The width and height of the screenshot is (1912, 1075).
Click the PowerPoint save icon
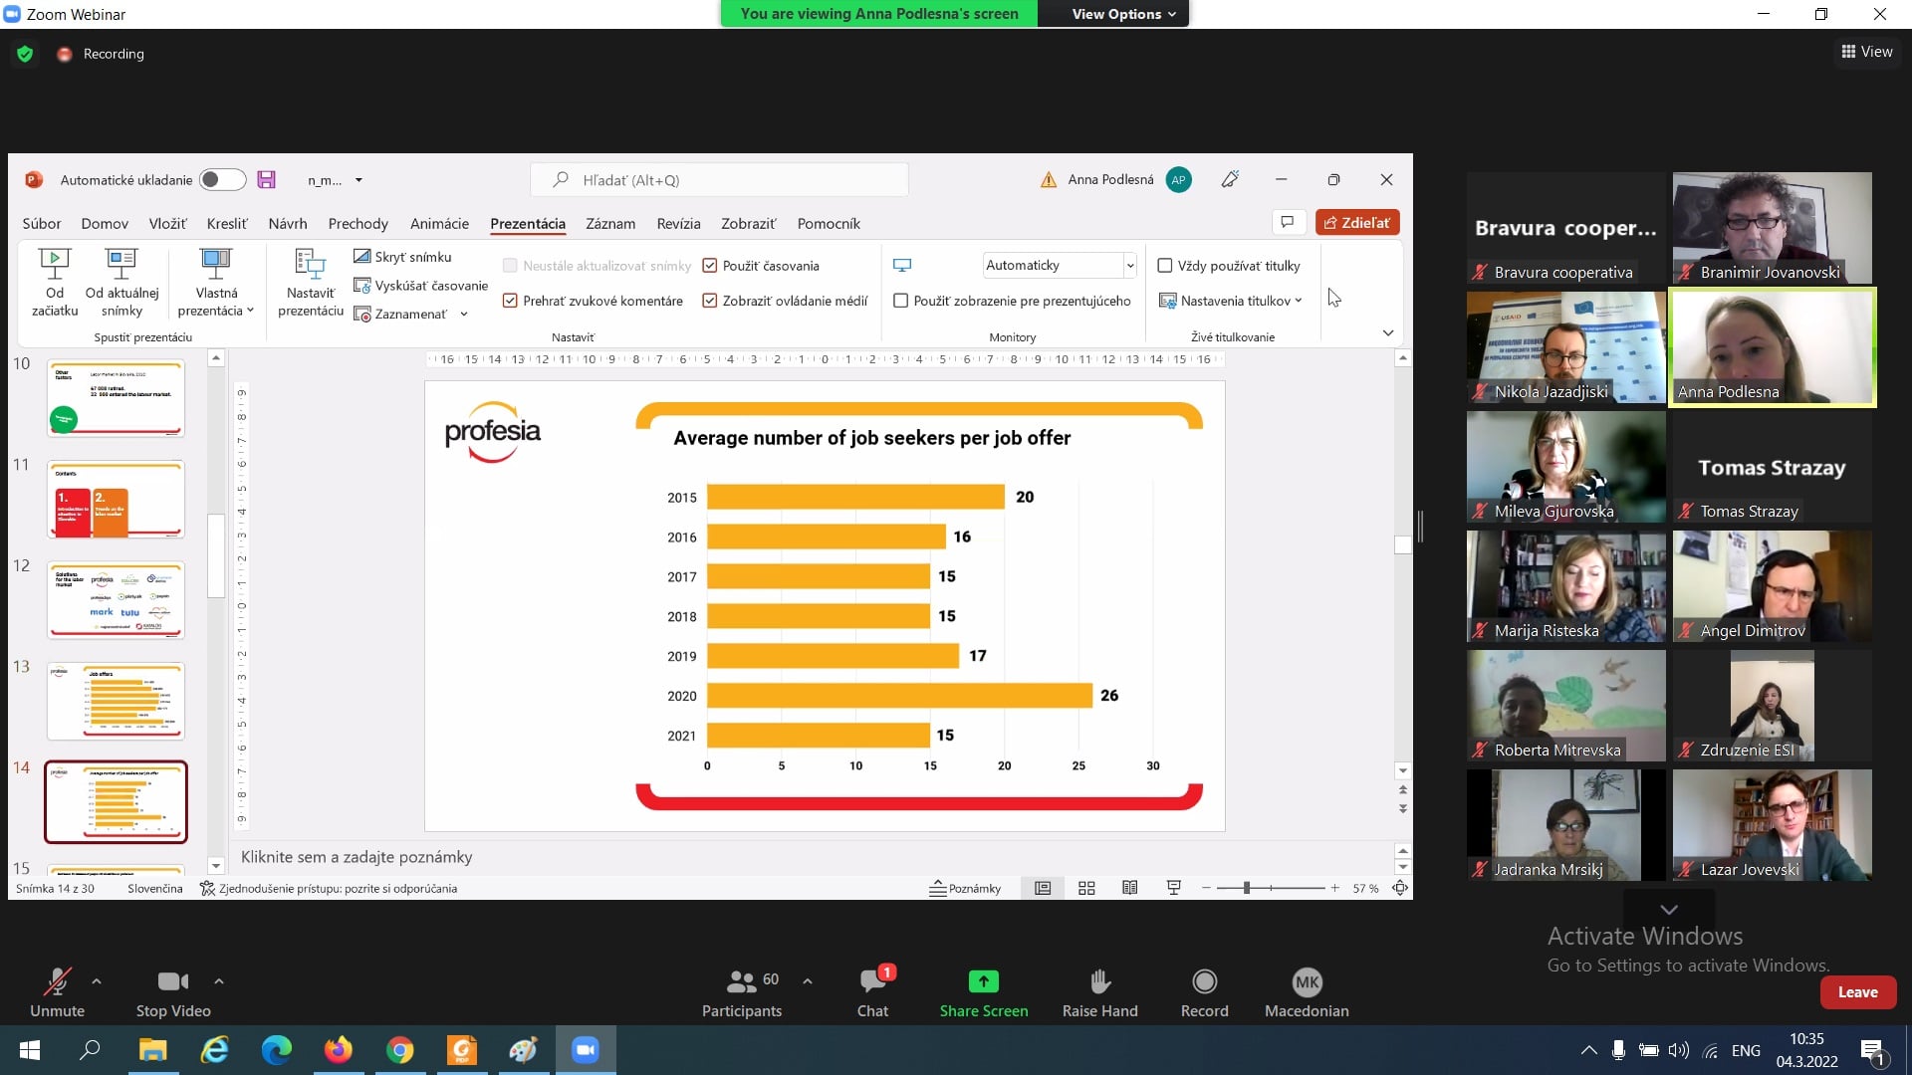coord(266,180)
